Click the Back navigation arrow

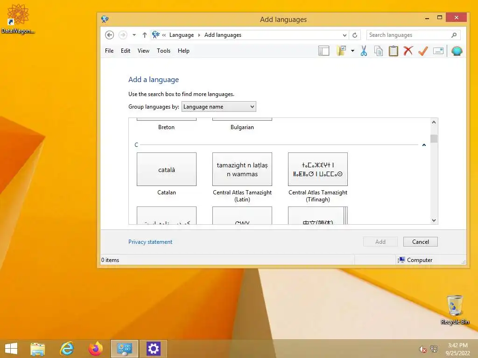(109, 35)
